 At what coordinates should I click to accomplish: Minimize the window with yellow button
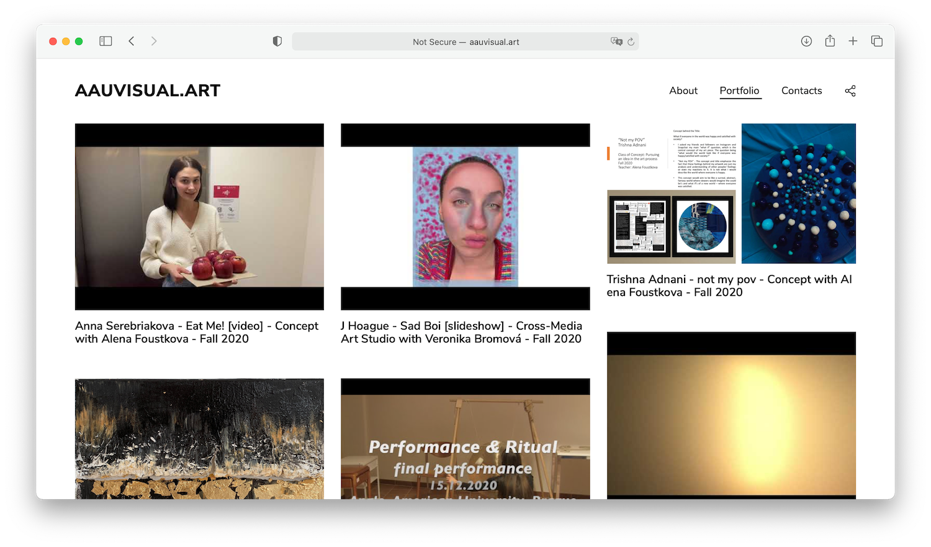[66, 41]
